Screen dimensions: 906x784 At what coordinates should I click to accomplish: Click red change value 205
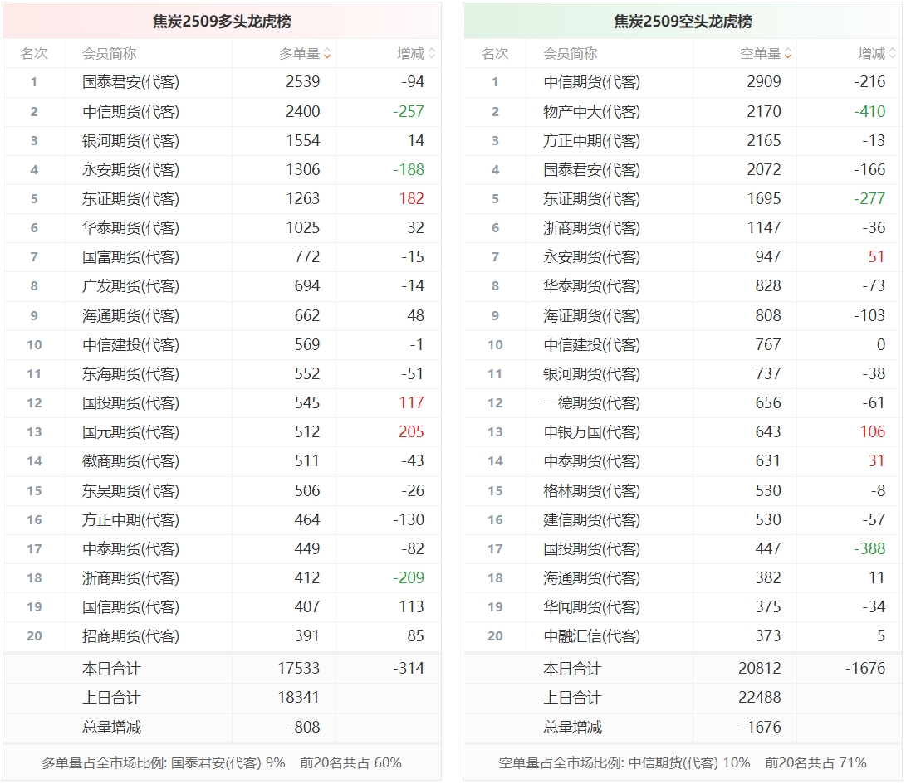[x=411, y=432]
